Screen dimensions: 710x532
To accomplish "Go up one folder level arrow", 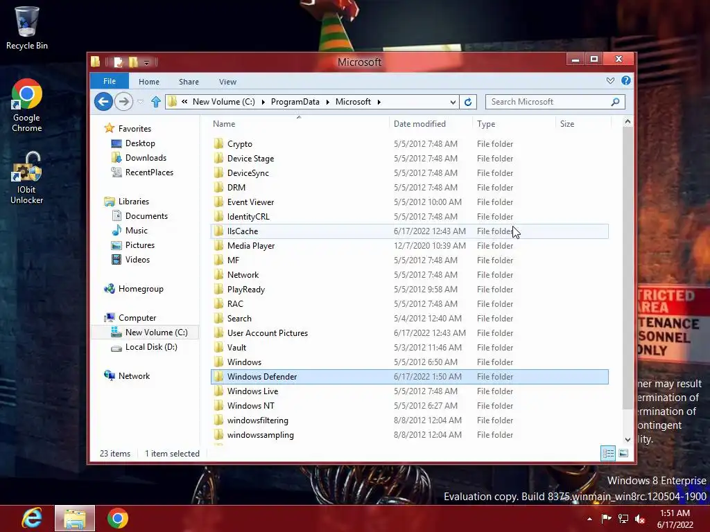I will pos(156,102).
